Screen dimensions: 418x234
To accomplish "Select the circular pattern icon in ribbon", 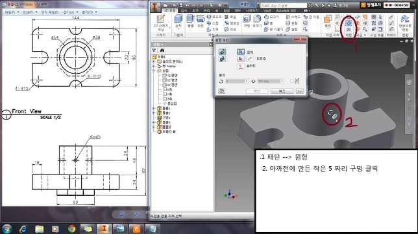I will [x=349, y=23].
